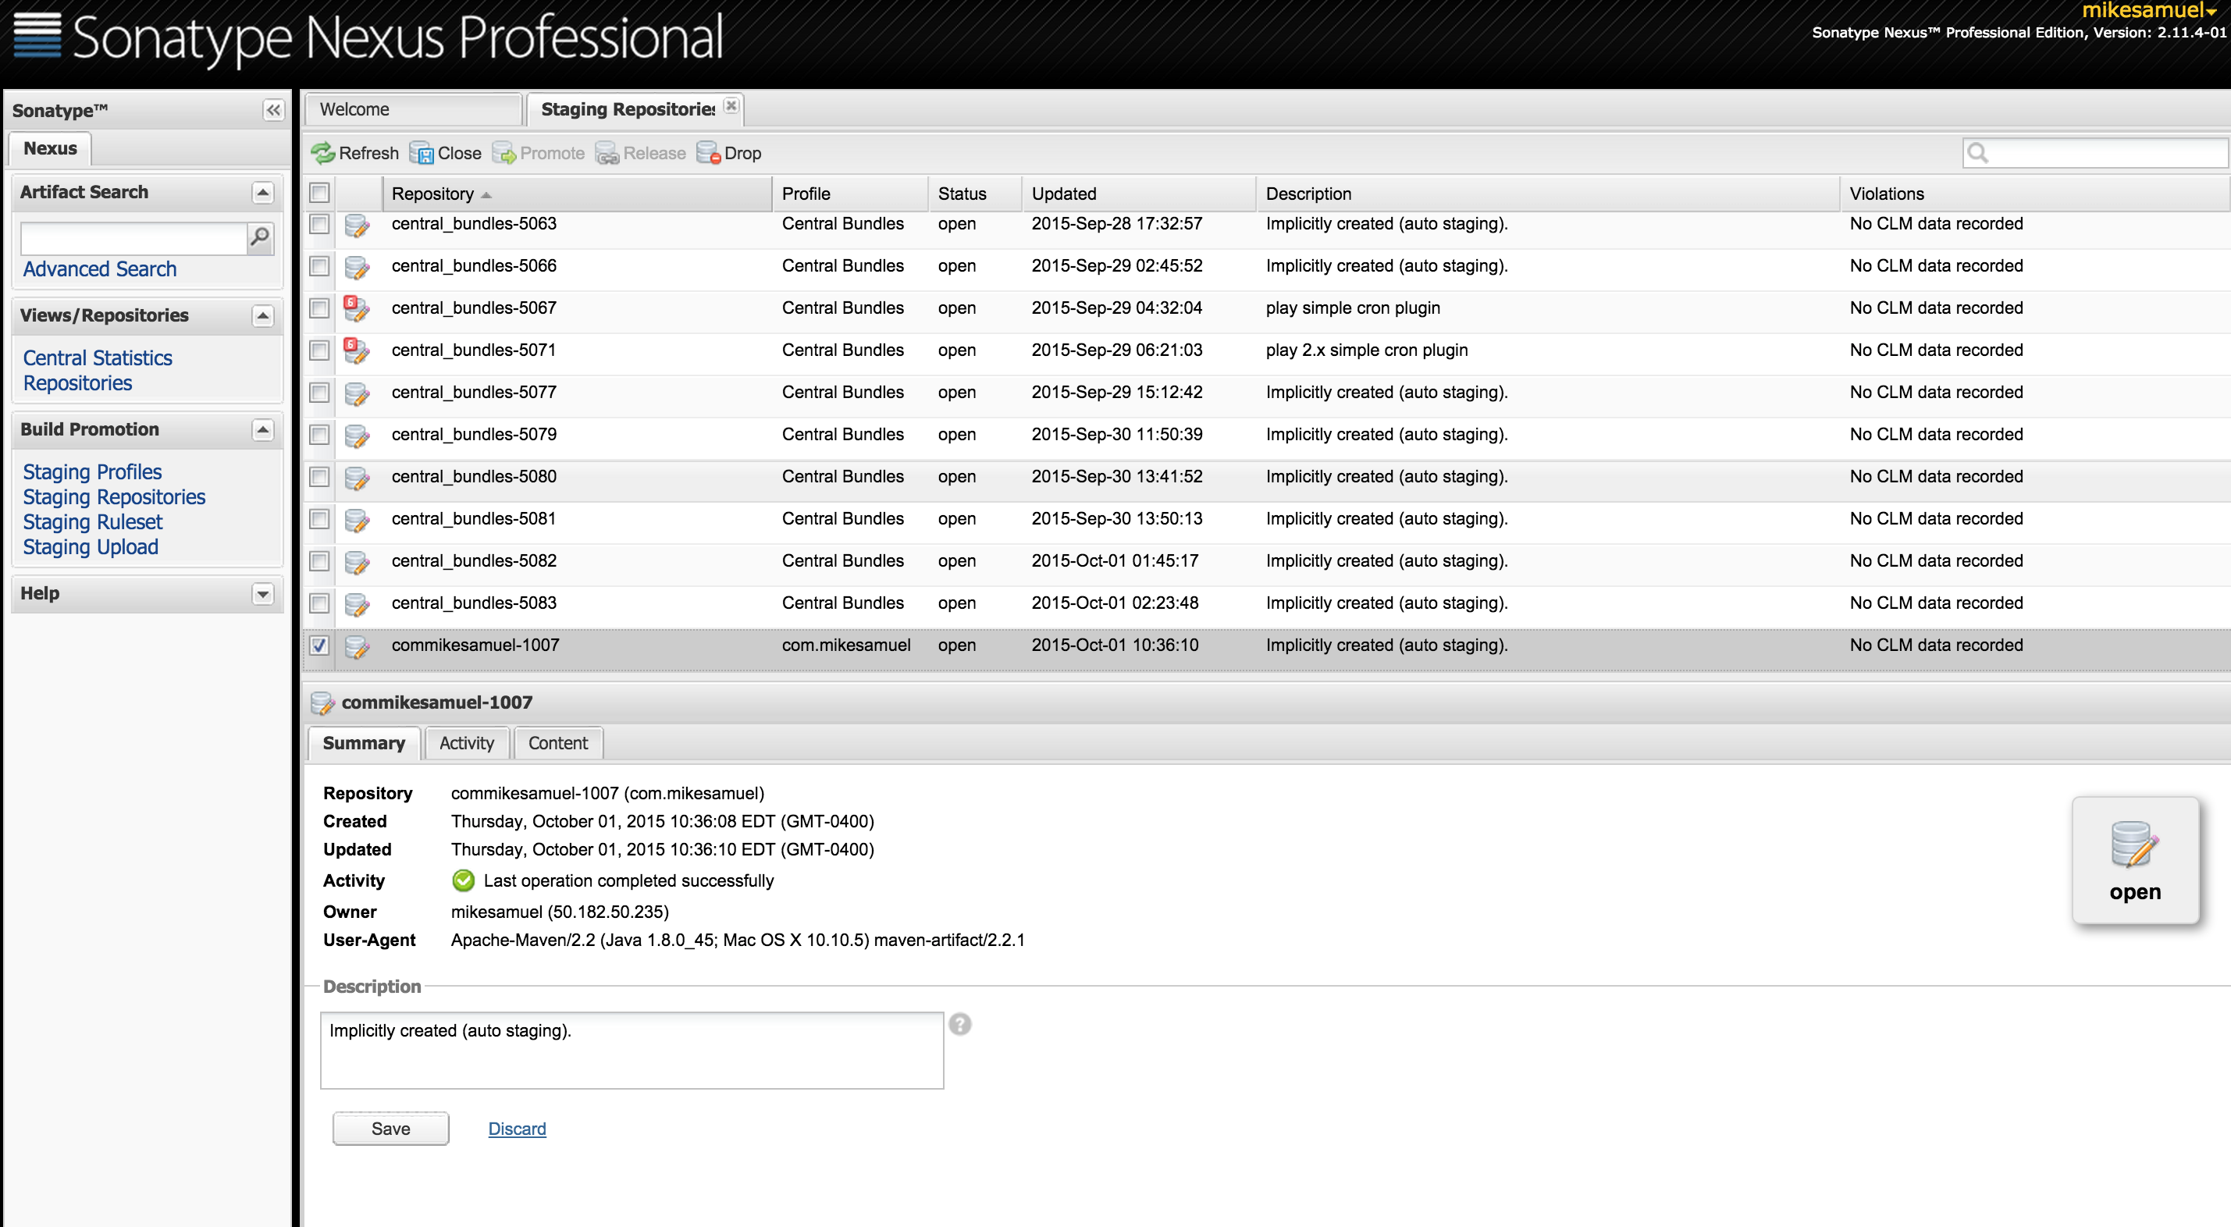The image size is (2231, 1227).
Task: Click repository icon for central_bundles-5080
Action: point(357,477)
